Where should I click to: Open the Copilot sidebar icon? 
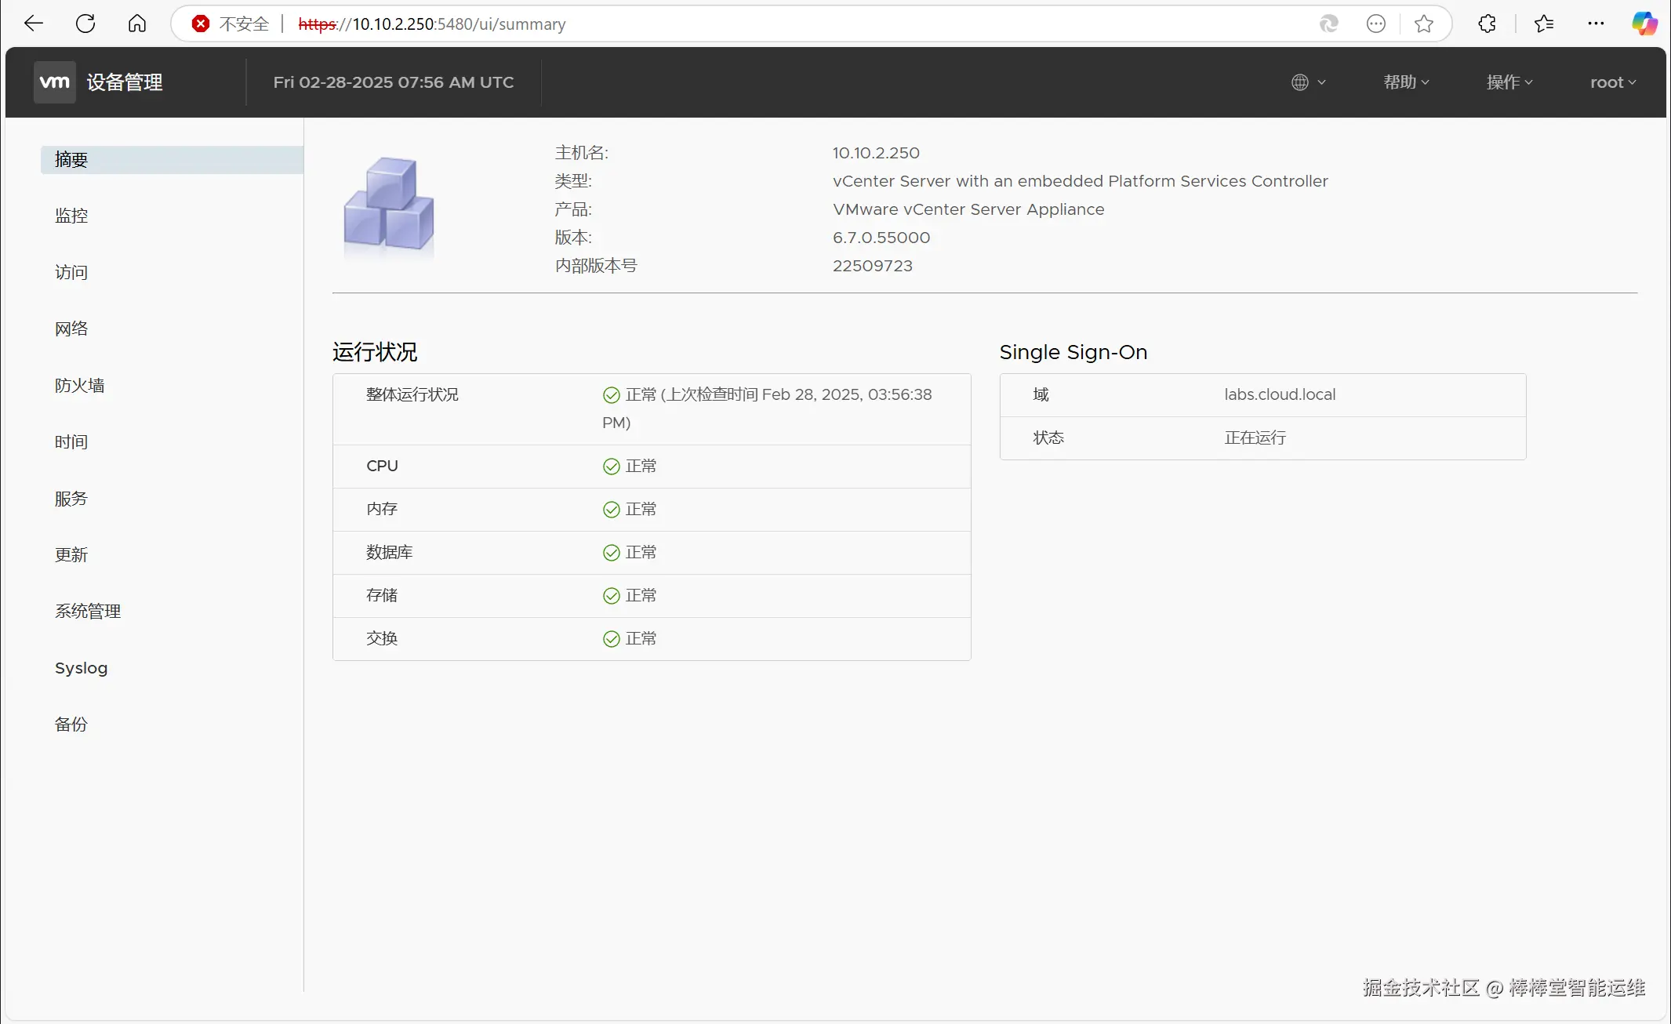[1644, 24]
